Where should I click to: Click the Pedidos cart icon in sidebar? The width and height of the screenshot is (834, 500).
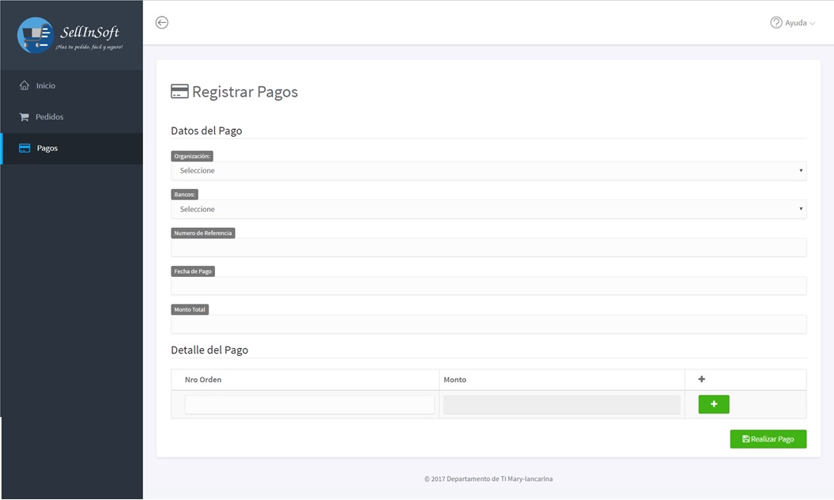tap(24, 116)
